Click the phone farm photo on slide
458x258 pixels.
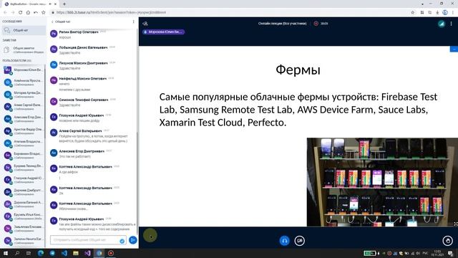[x=382, y=182]
